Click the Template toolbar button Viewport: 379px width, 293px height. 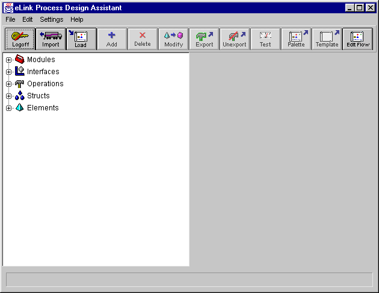(327, 39)
